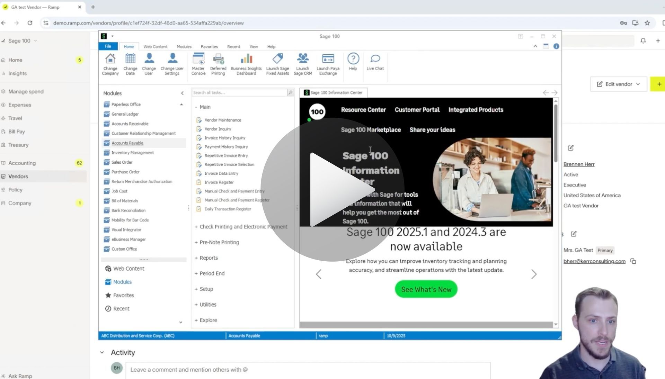Launch Sage Fixed Assets

point(277,64)
